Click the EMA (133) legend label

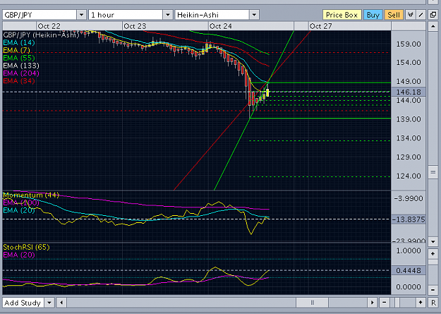[x=21, y=66]
